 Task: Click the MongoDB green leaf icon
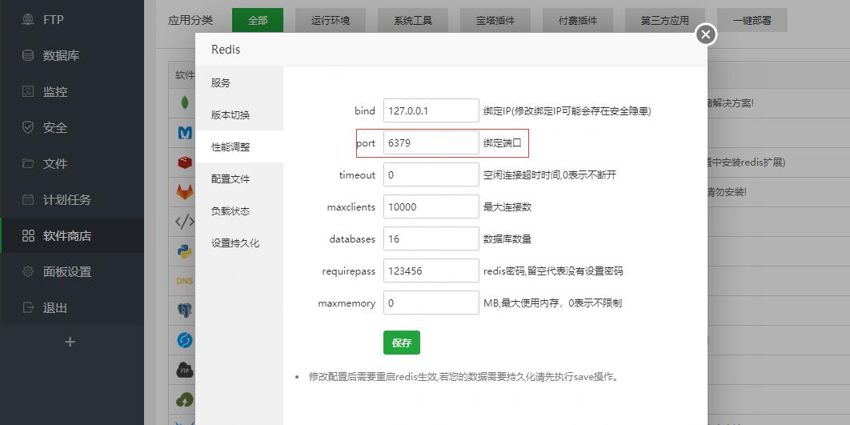coord(185,102)
